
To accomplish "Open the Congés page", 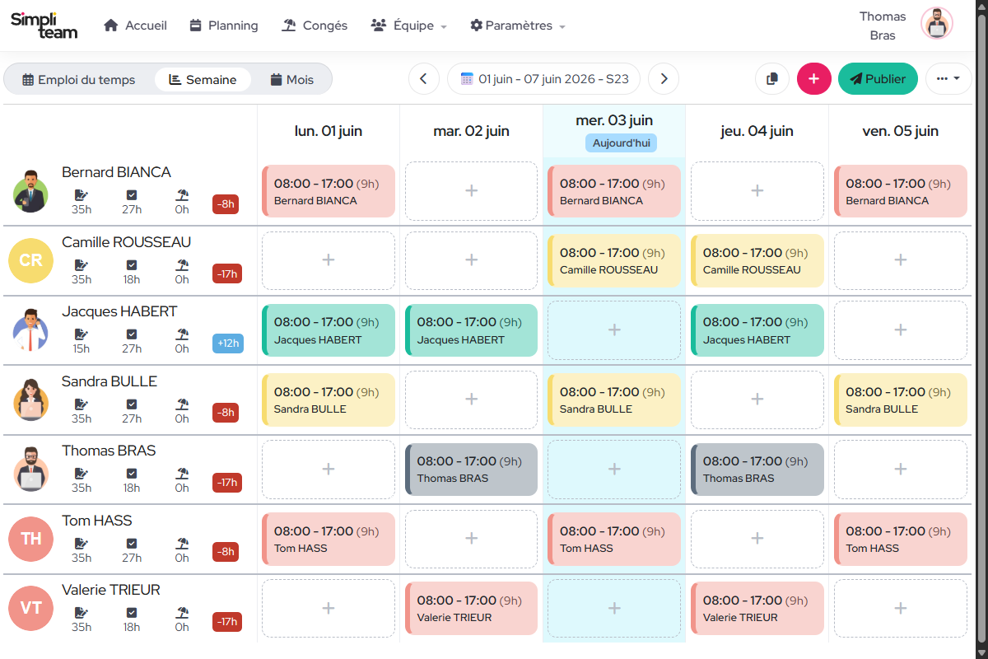I will (315, 26).
